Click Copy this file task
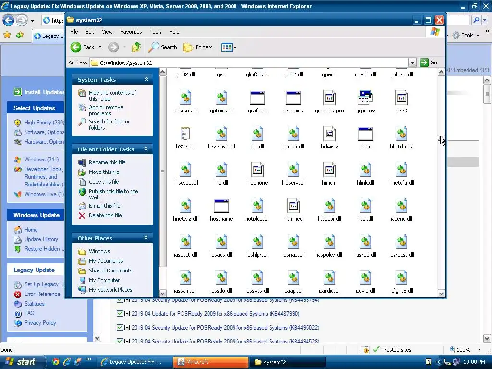This screenshot has height=369, width=492. (104, 182)
